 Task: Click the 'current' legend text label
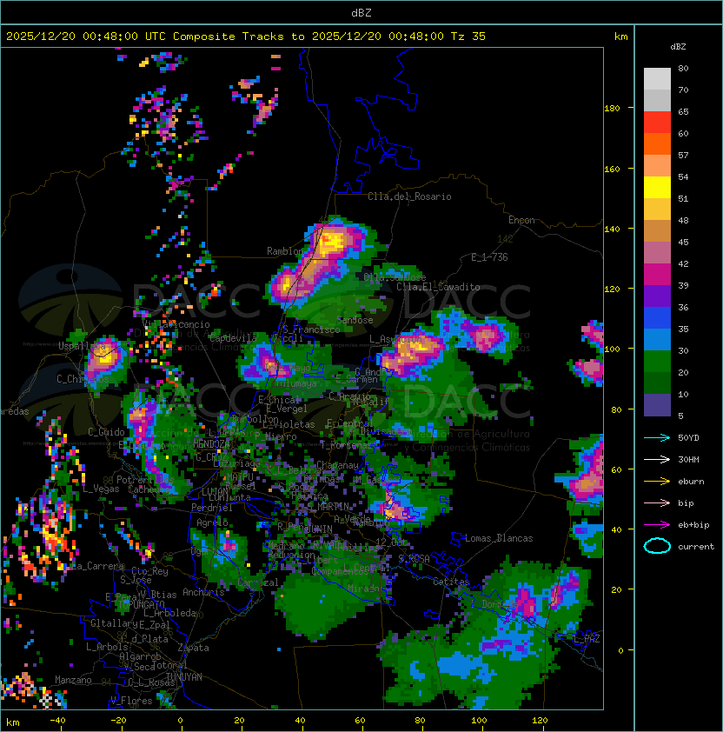(696, 547)
